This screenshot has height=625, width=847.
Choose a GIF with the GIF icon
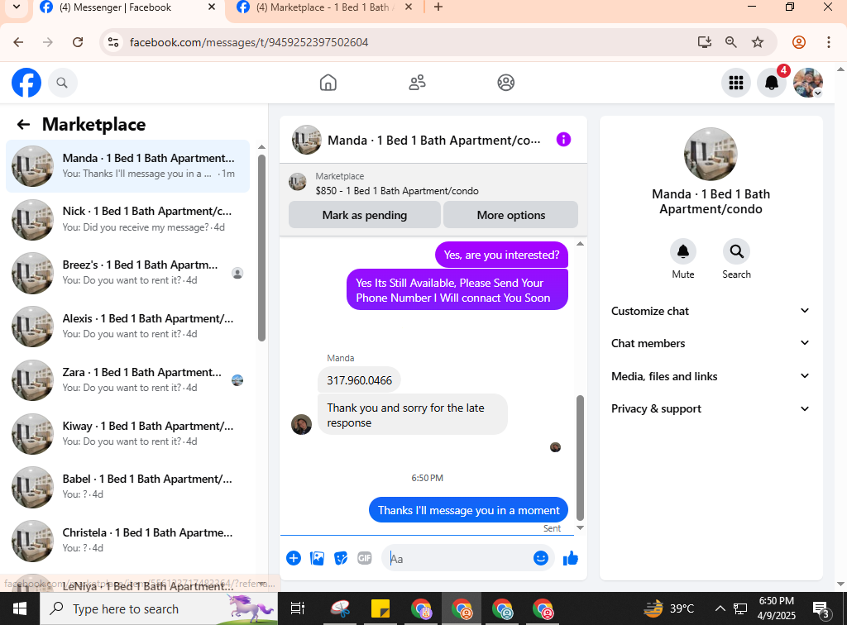pyautogui.click(x=365, y=558)
